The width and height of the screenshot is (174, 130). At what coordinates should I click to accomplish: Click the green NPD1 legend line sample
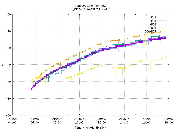(162, 21)
